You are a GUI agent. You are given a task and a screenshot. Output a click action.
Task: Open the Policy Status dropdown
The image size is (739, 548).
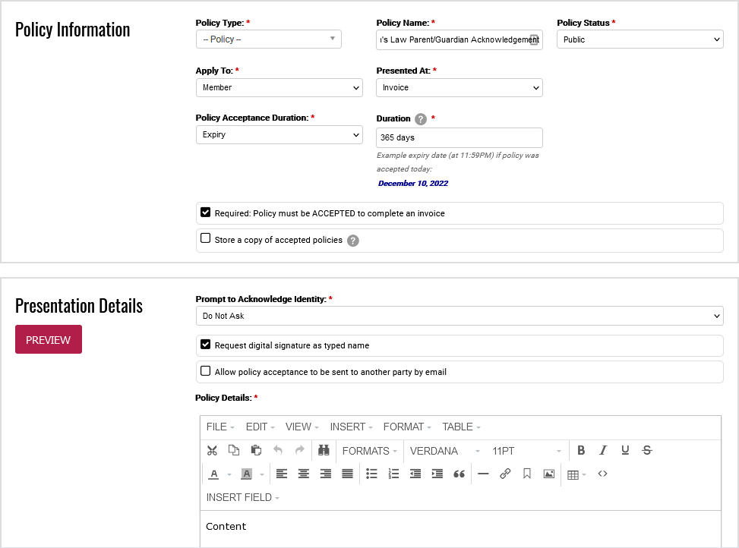click(x=640, y=39)
